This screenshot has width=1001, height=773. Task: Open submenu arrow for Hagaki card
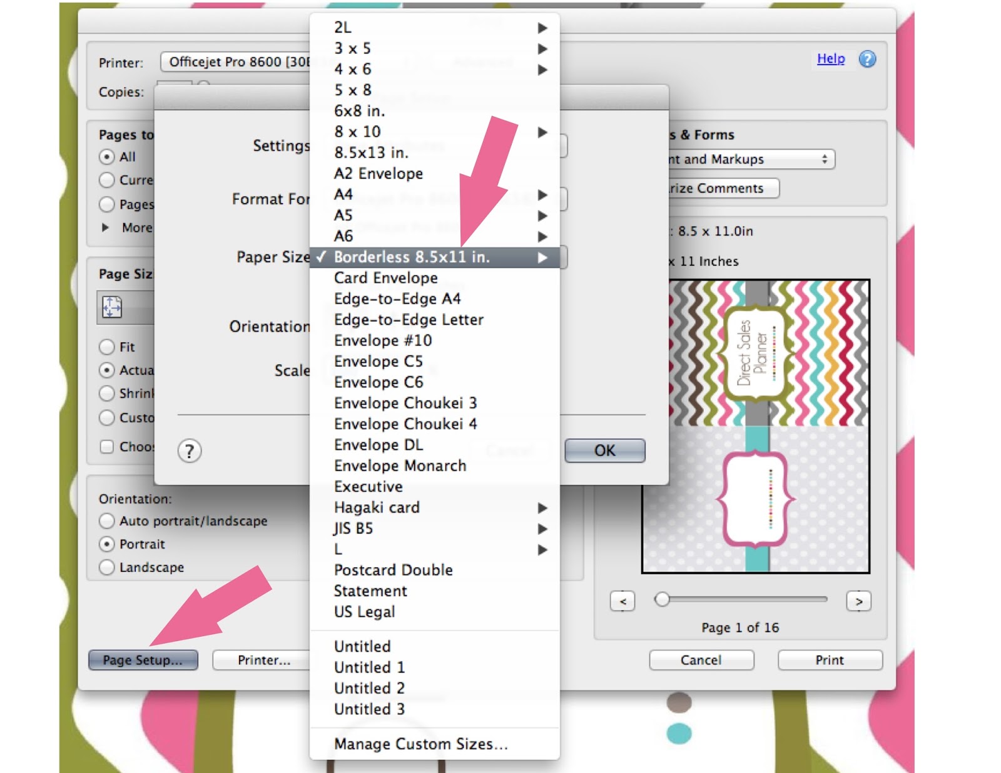(542, 508)
